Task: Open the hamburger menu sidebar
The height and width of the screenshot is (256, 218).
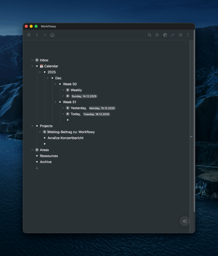Action: (x=29, y=35)
